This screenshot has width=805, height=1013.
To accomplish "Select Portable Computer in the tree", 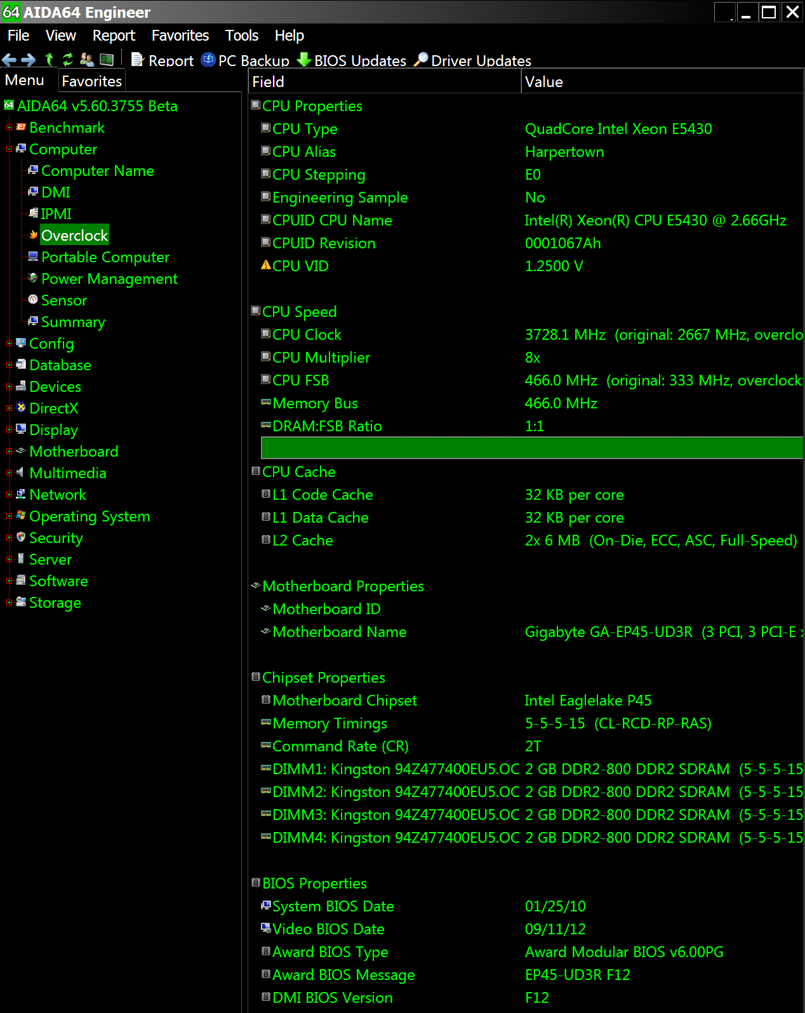I will (105, 257).
